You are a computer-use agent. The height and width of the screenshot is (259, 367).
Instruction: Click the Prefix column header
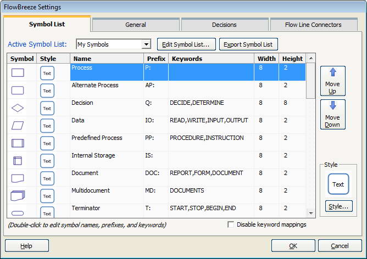point(156,58)
